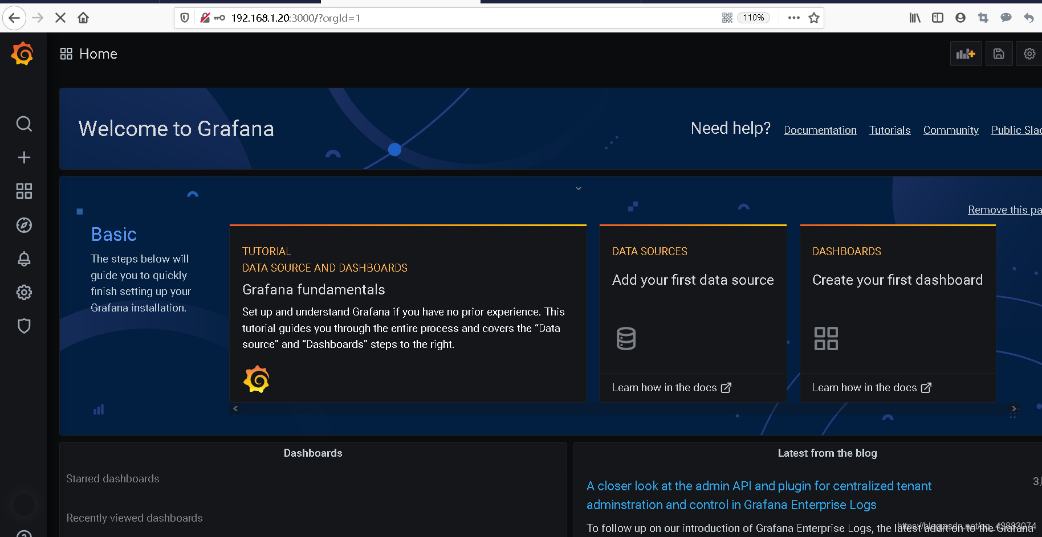Open the Explore compass icon
This screenshot has height=537, width=1042.
click(x=24, y=225)
